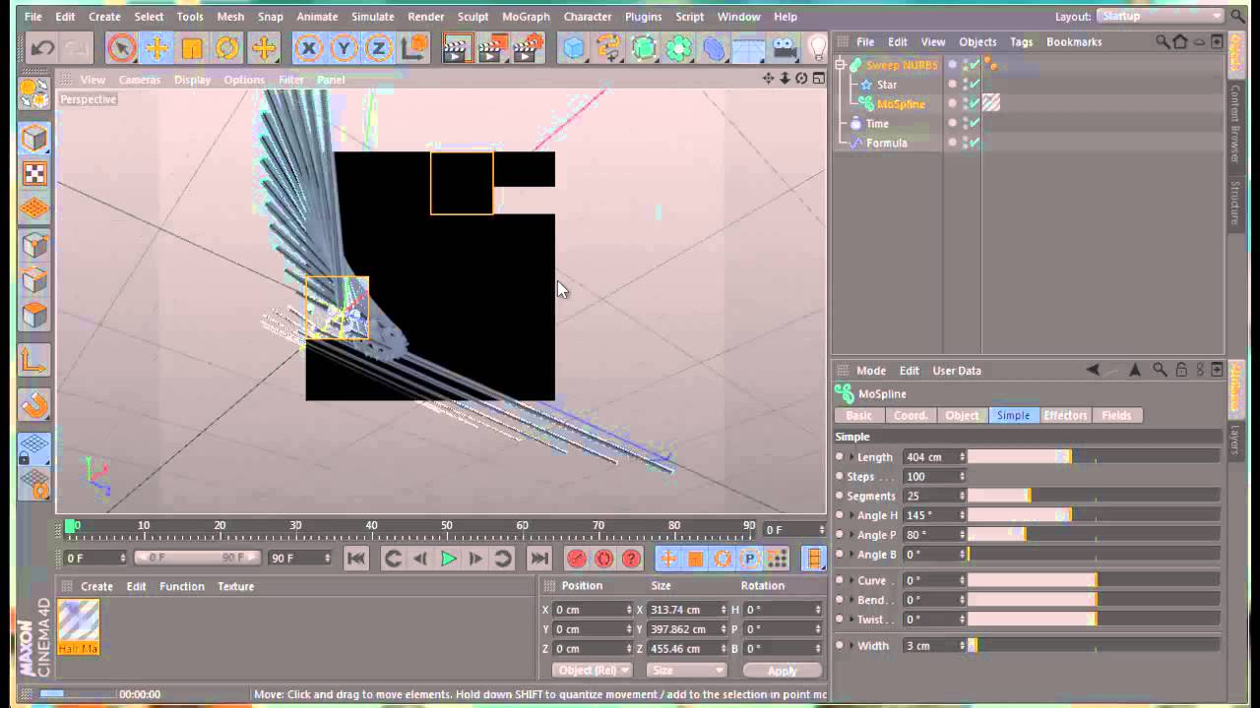Expand the Length parameter triangle
The width and height of the screenshot is (1260, 708).
point(851,457)
